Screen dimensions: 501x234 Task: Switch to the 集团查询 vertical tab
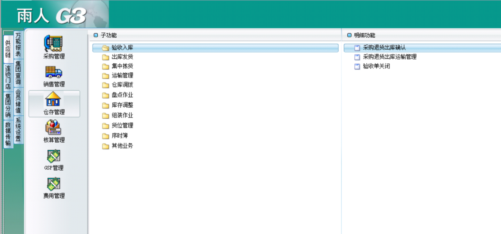click(18, 73)
